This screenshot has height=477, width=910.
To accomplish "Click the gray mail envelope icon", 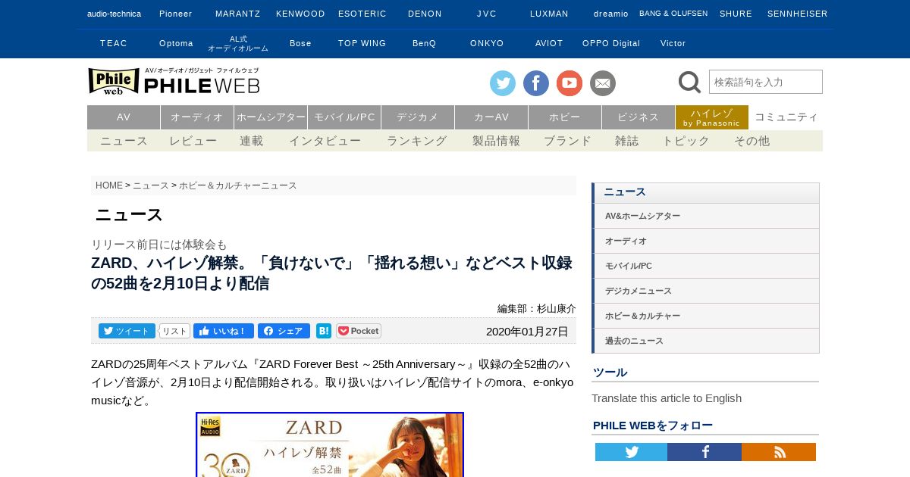I will [x=603, y=83].
